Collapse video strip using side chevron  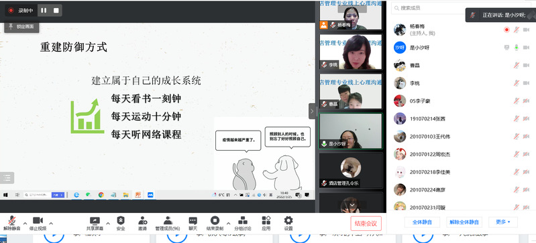[x=312, y=111]
